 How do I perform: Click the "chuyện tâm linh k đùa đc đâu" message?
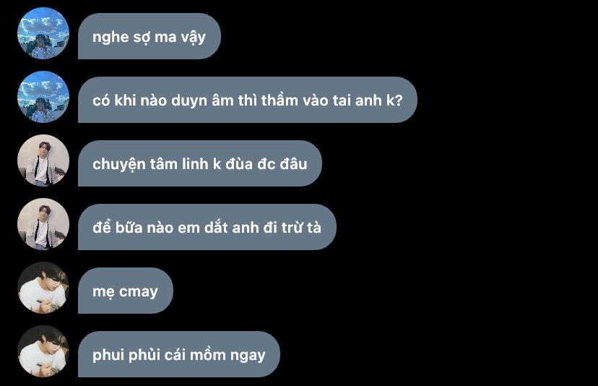(200, 163)
